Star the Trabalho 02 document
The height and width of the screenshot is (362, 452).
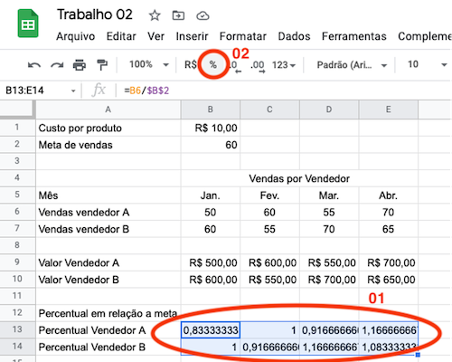pyautogui.click(x=155, y=15)
